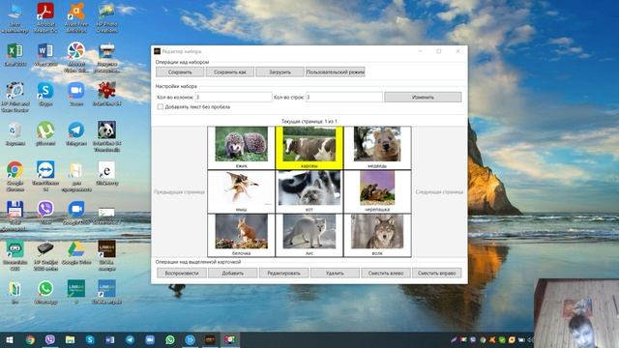Viewport: 619px width, 348px height.
Task: Switch to 'Пользовательский режим'
Action: (336, 72)
